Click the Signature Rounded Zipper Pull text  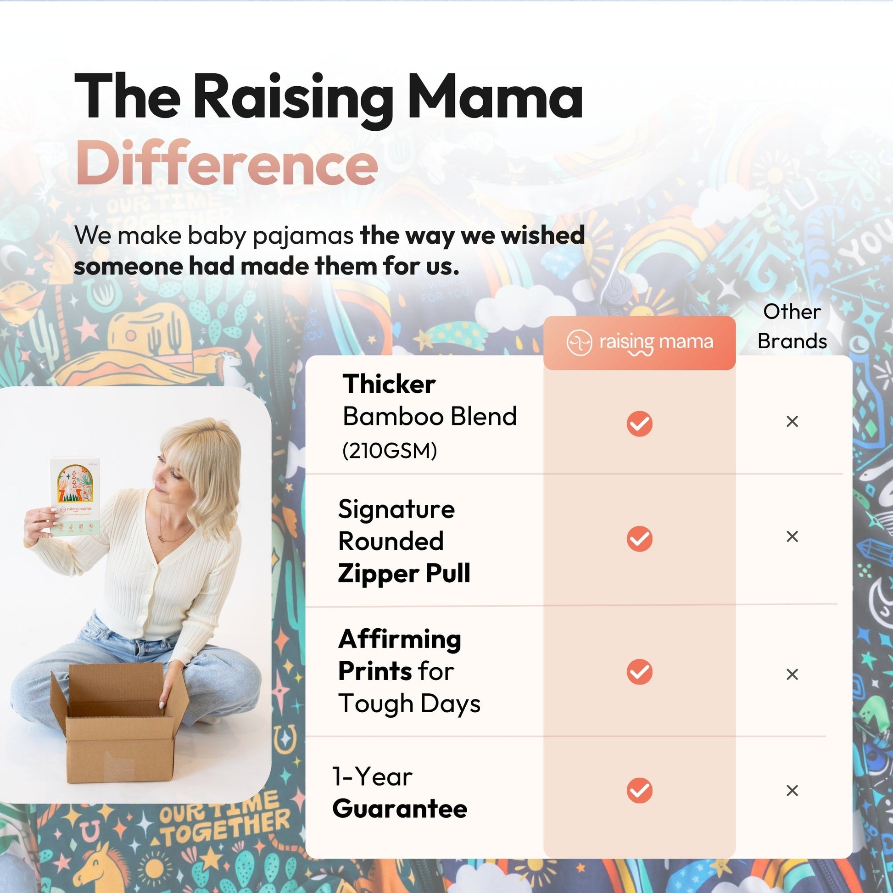(x=404, y=541)
